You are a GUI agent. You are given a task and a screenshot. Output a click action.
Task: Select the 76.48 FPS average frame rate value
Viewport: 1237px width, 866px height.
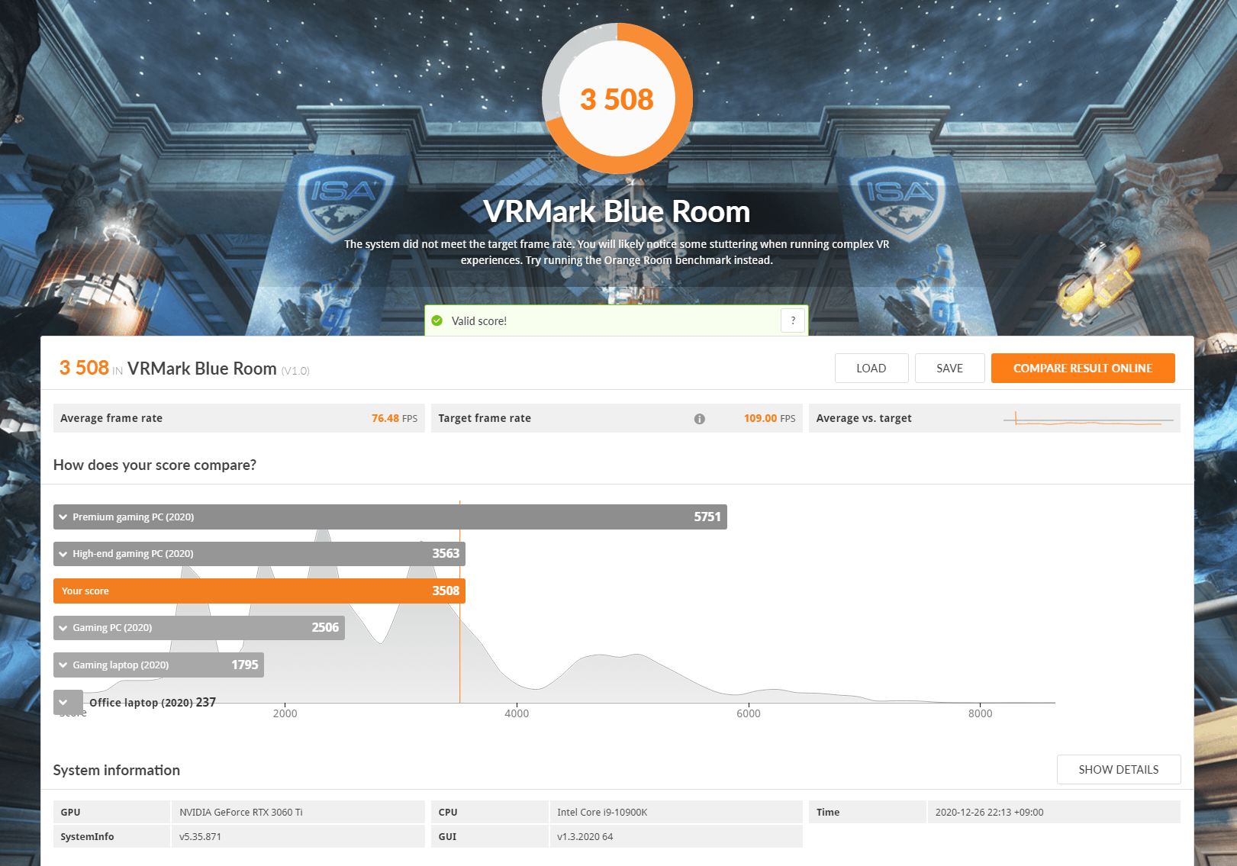(x=395, y=418)
